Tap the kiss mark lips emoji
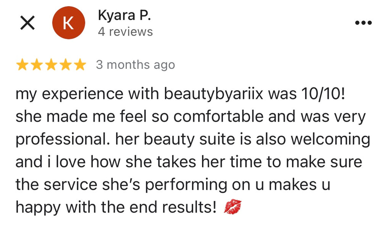The image size is (391, 234). pos(233,207)
